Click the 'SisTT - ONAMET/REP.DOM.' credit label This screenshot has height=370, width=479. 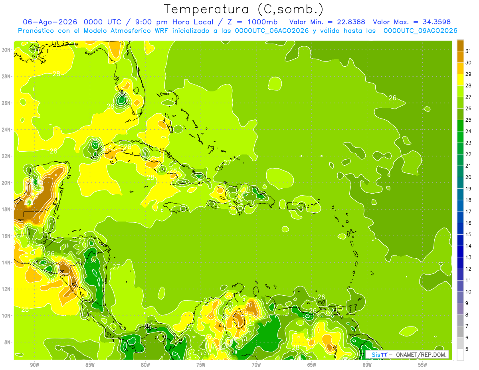pos(407,354)
